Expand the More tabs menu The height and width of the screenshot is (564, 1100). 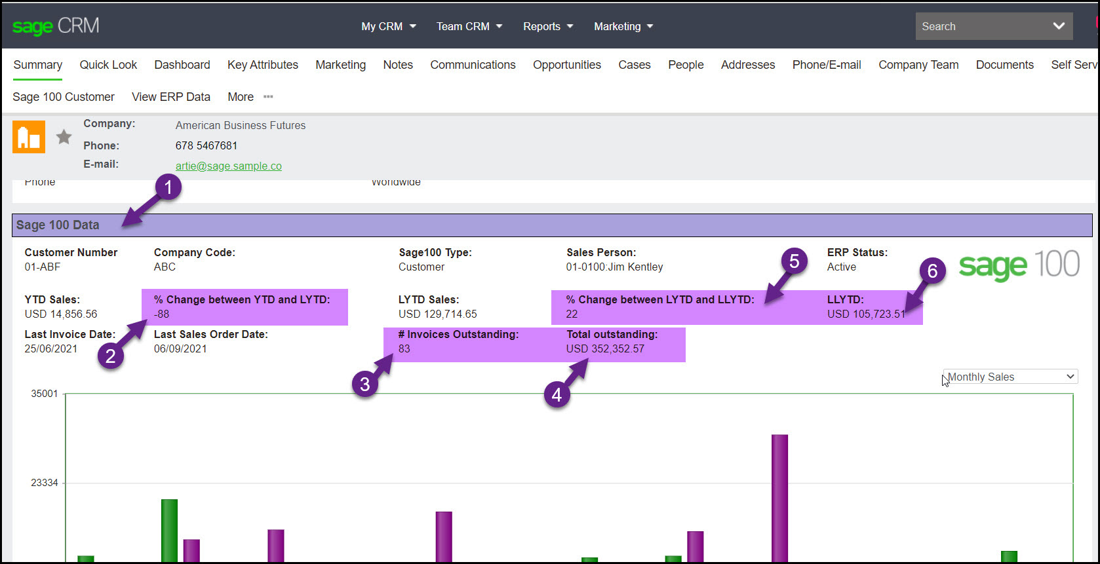pyautogui.click(x=241, y=97)
